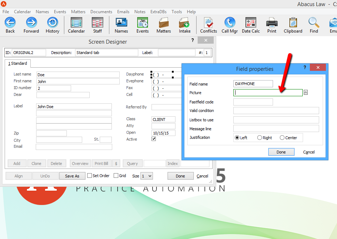Open the Documents menu

(101, 12)
